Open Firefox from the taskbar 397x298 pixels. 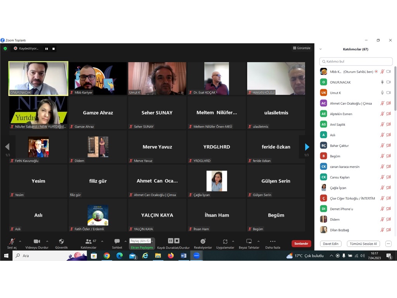click(x=171, y=256)
